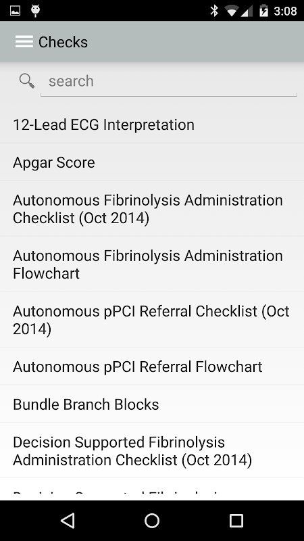Tap the Android debug notification icon

click(36, 11)
